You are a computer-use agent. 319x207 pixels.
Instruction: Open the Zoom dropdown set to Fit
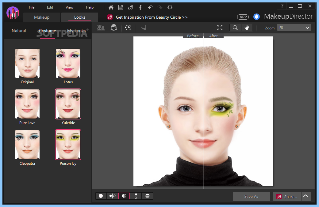click(294, 28)
